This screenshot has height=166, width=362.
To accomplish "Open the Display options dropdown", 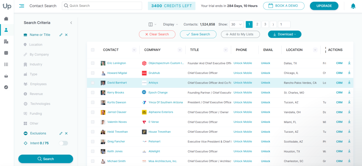I will click(x=171, y=24).
